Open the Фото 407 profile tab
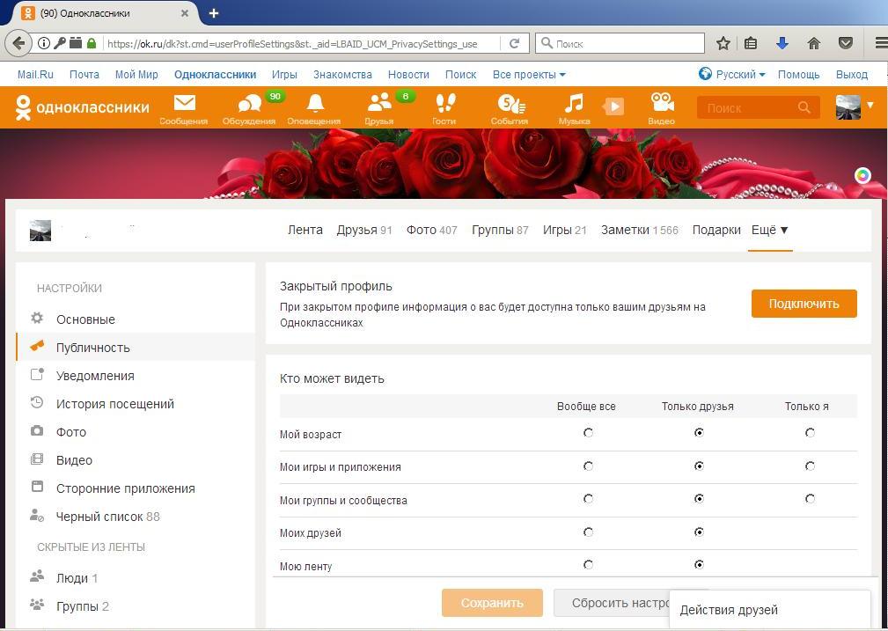This screenshot has width=888, height=631. (431, 230)
